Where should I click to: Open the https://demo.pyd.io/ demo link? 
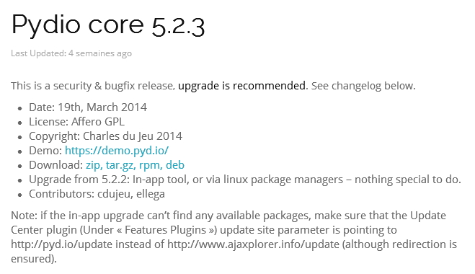[x=117, y=151]
